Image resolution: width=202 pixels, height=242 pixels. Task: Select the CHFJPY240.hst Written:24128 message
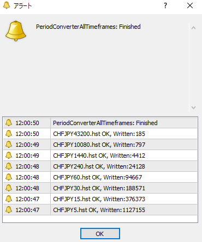[x=99, y=166]
